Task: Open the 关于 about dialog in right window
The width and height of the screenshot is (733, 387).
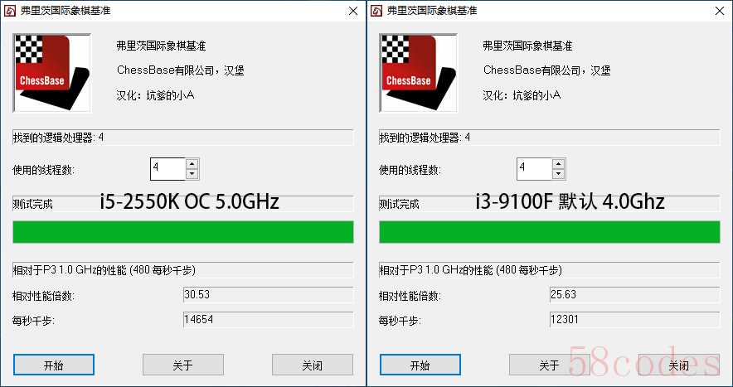Action: point(549,365)
